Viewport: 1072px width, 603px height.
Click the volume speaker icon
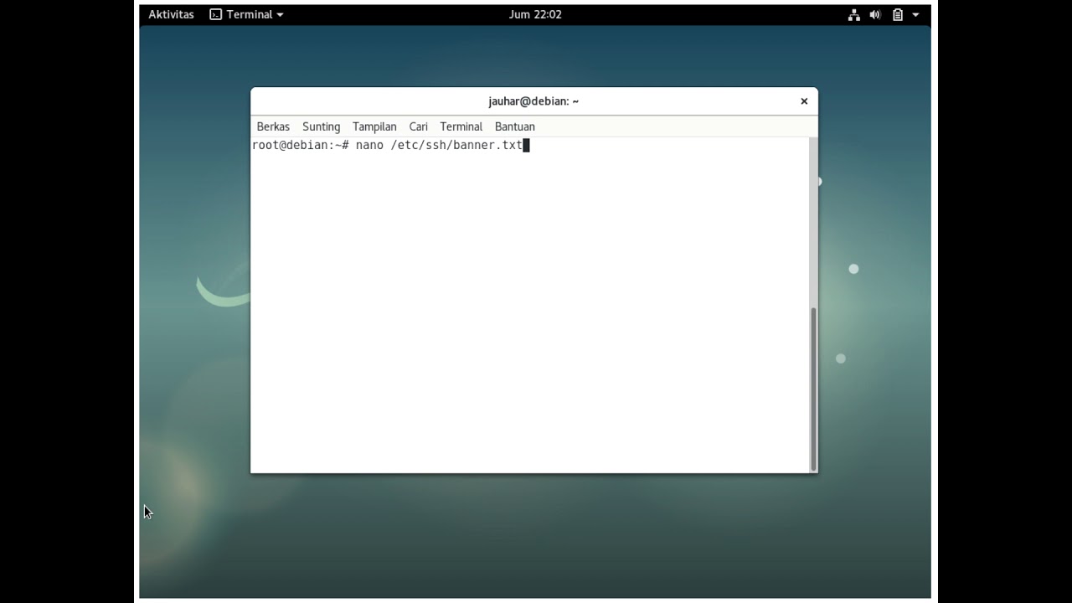point(875,14)
